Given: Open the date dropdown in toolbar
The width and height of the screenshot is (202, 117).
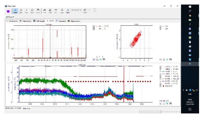Looking at the screenshot, I should click(81, 10).
